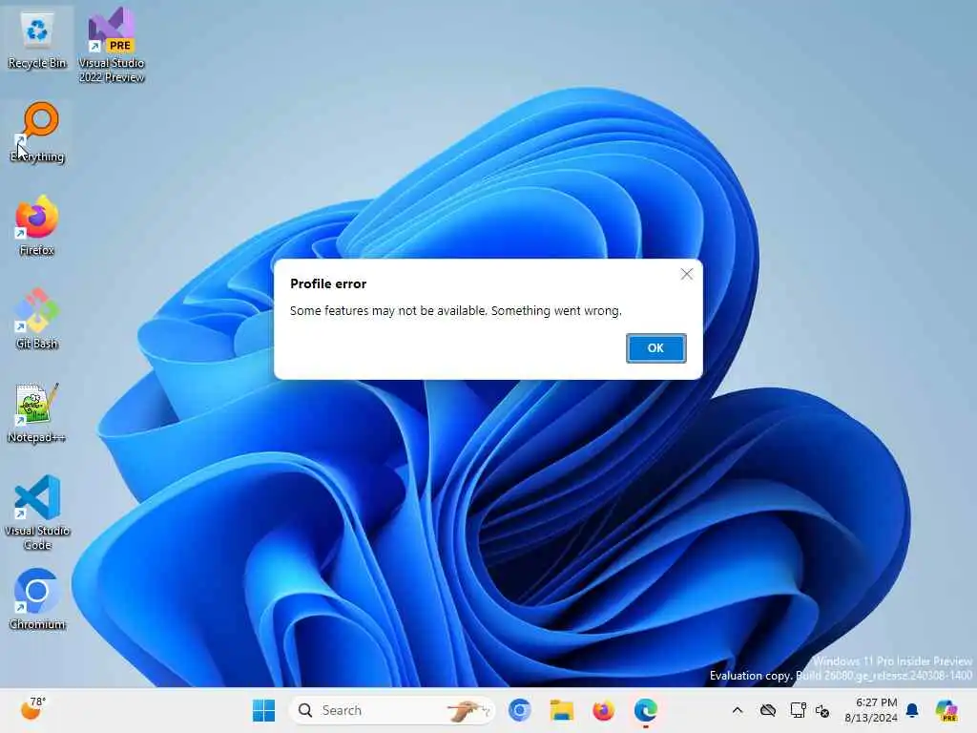Close the Profile error dialog with X
The width and height of the screenshot is (977, 733).
(687, 274)
